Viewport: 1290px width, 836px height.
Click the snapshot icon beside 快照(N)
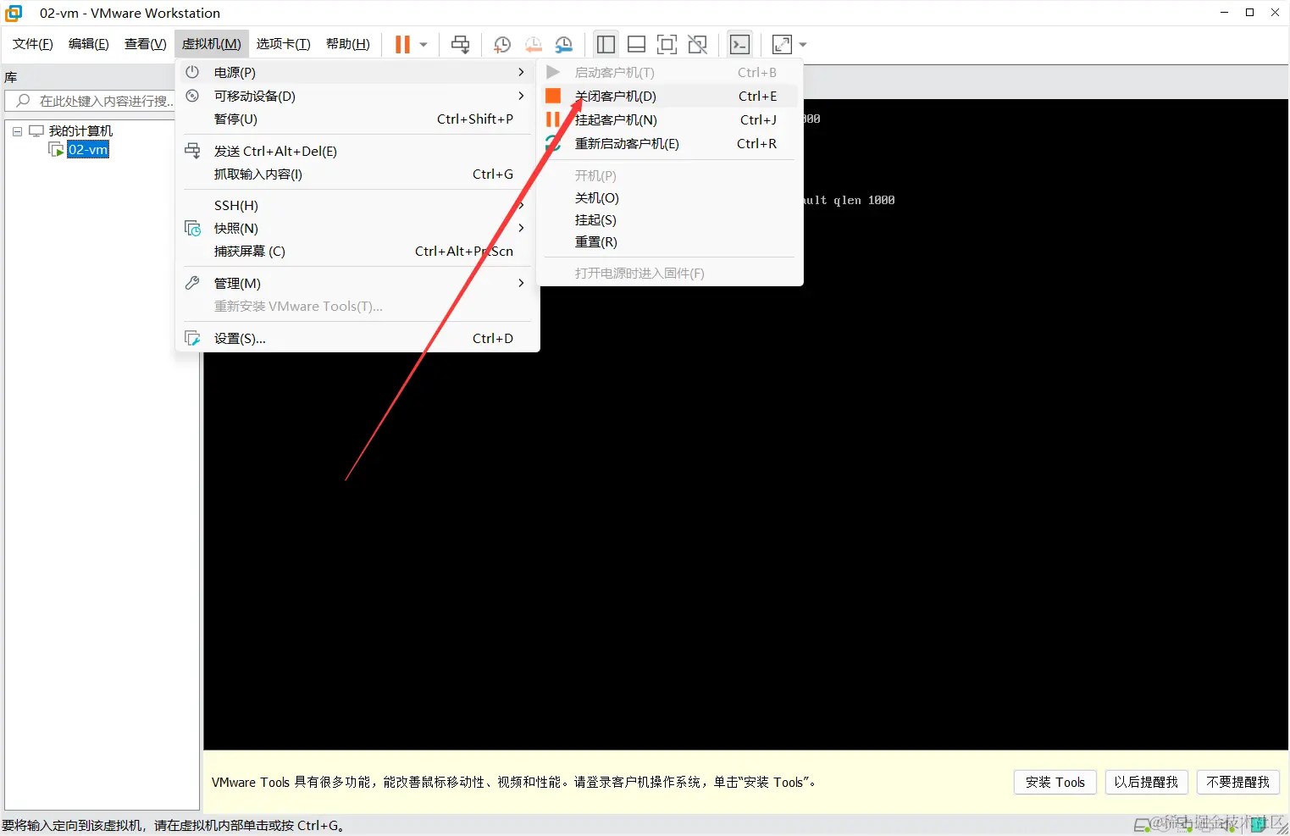point(192,228)
